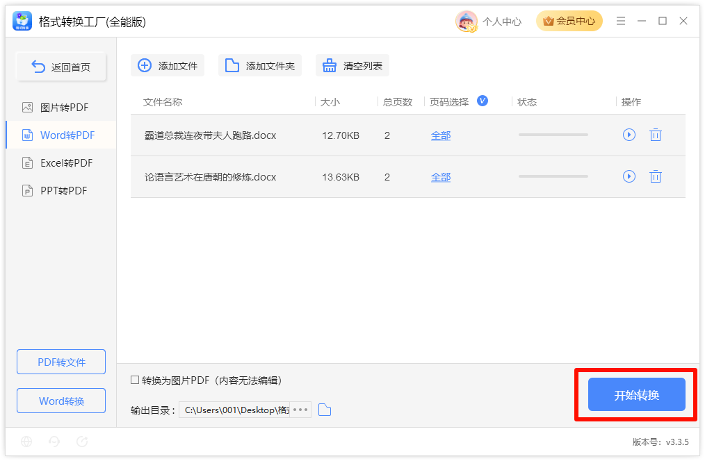
Task: Enable 转换为图片PDF checkbox
Action: coord(135,380)
